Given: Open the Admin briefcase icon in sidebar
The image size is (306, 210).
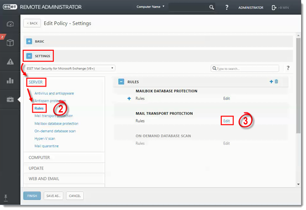Looking at the screenshot, I should point(10,99).
